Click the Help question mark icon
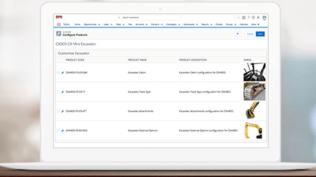Image resolution: width=316 pixels, height=177 pixels. 248,18
